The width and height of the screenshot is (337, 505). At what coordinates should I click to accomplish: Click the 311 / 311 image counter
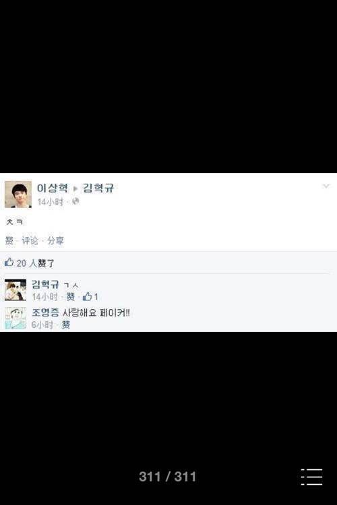[167, 477]
